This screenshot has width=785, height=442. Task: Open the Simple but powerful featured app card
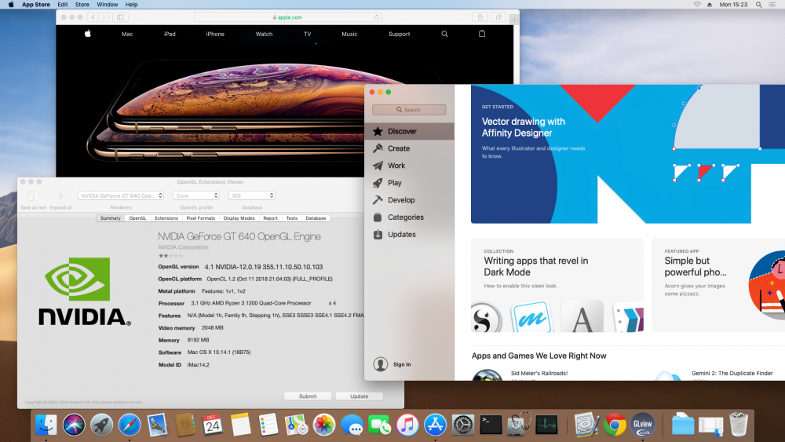(718, 285)
